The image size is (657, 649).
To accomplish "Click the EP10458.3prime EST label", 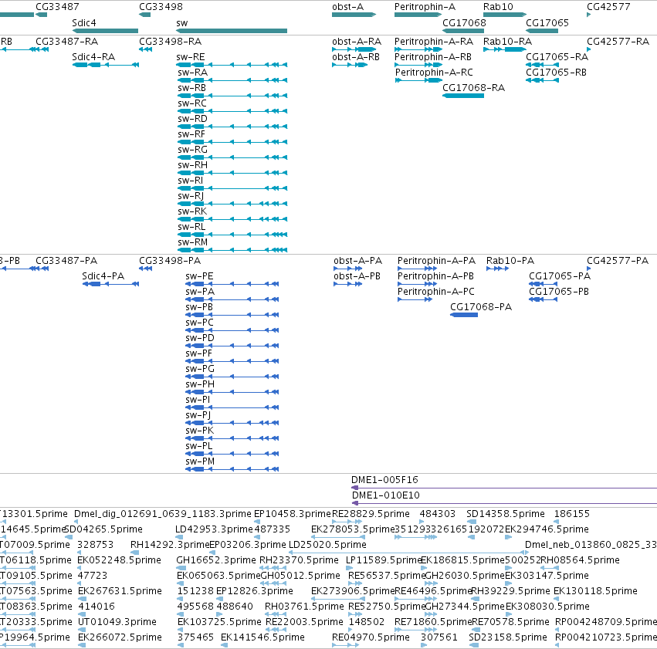I will click(x=293, y=514).
